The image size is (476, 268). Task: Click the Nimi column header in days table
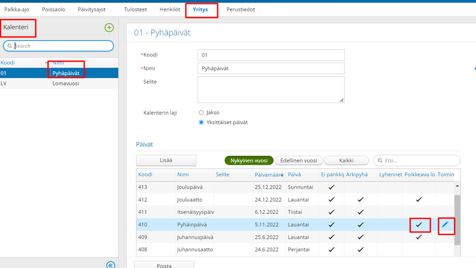point(183,175)
